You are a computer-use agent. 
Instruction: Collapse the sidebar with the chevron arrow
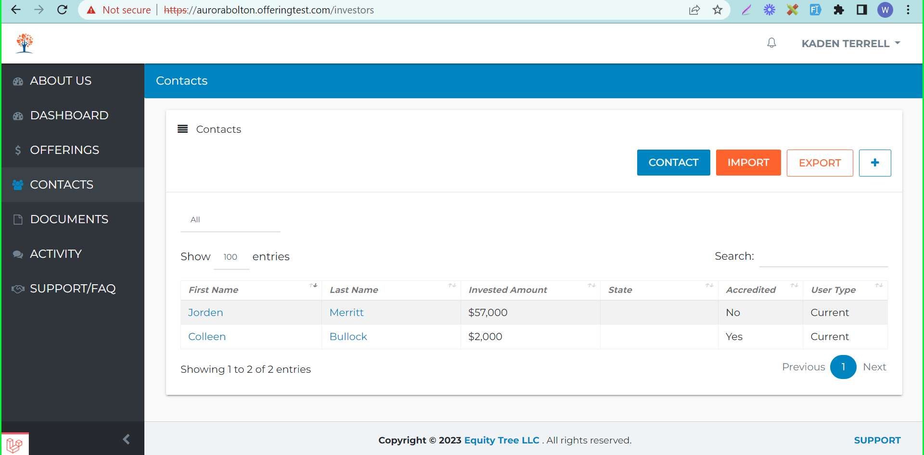(x=126, y=439)
